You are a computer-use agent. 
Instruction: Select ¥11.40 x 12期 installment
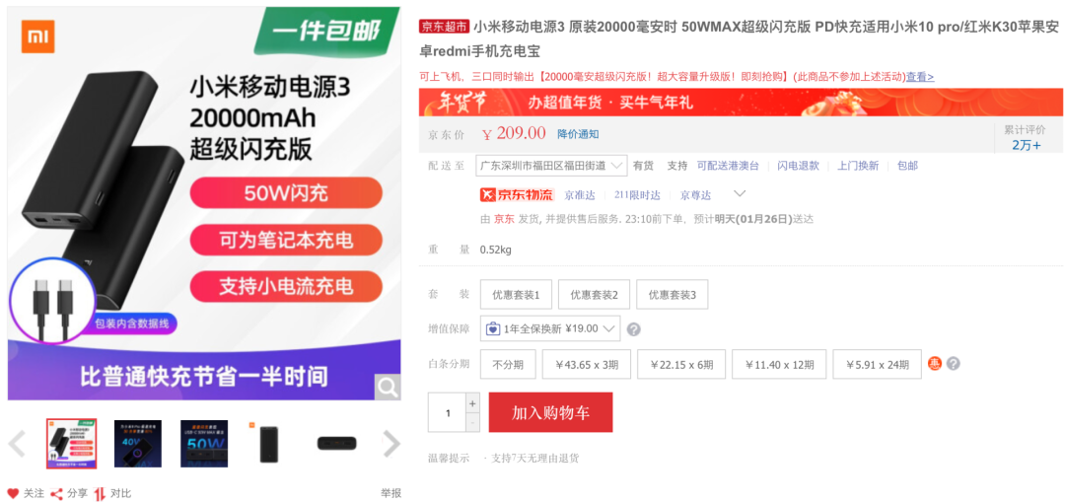[779, 364]
